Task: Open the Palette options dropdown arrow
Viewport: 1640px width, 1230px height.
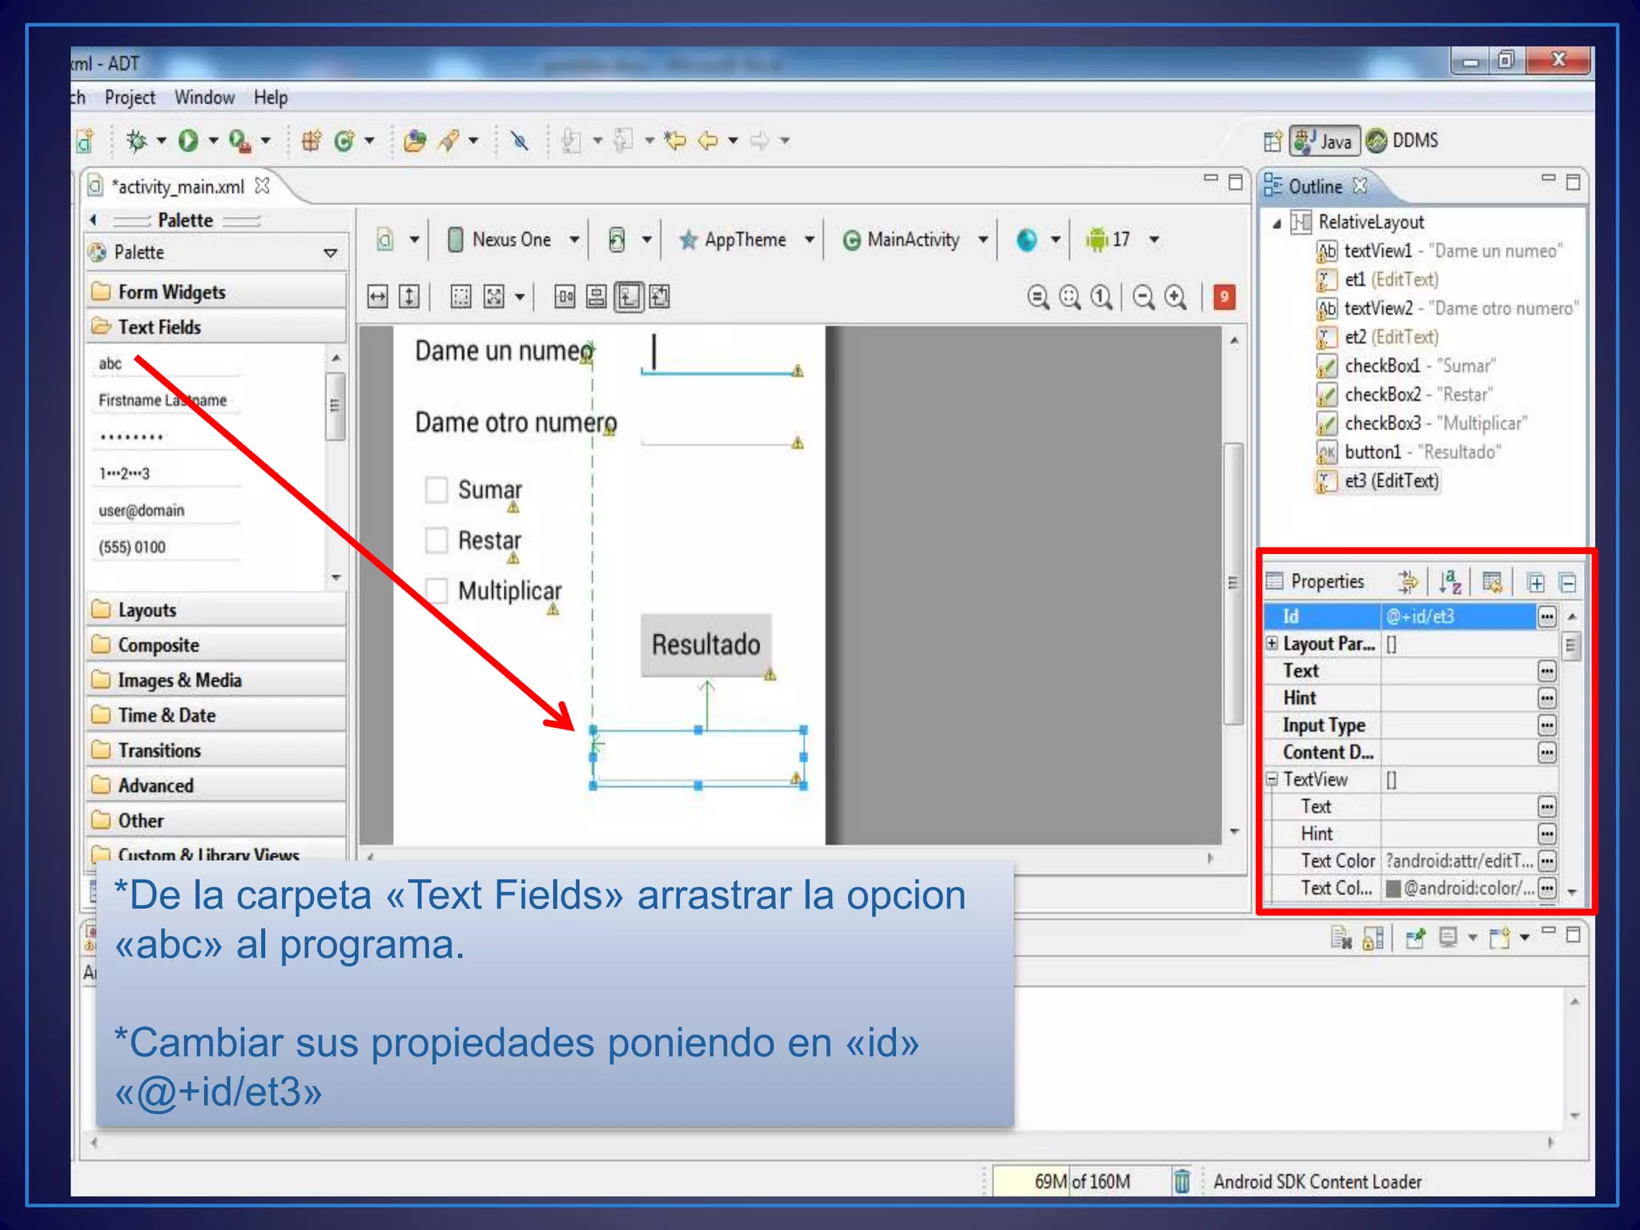Action: [330, 253]
